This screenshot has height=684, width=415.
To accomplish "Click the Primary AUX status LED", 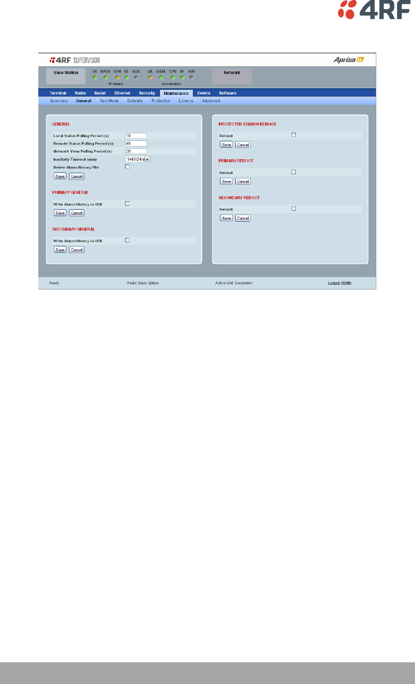I will (136, 77).
